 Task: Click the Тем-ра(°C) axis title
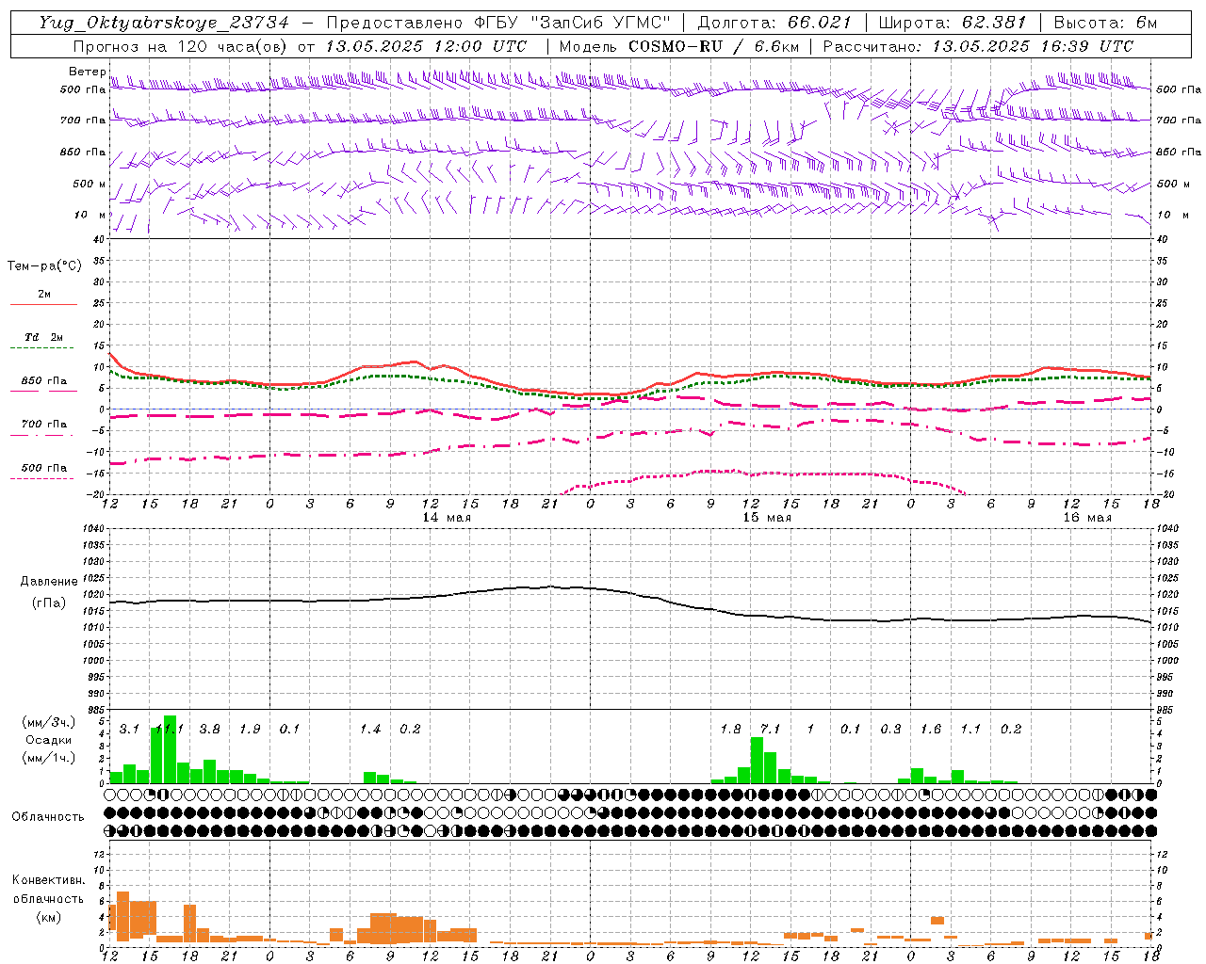[x=44, y=266]
